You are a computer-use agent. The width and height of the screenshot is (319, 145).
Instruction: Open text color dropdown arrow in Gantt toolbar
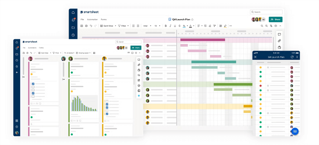tap(193, 26)
